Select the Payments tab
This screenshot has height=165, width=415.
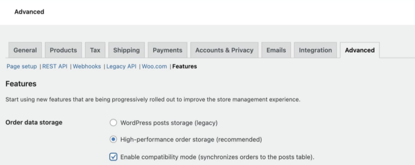tap(167, 50)
